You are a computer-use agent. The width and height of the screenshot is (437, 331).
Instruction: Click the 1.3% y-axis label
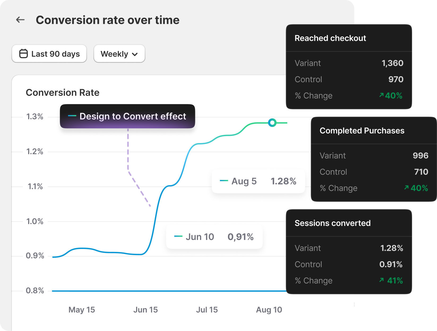tap(35, 117)
